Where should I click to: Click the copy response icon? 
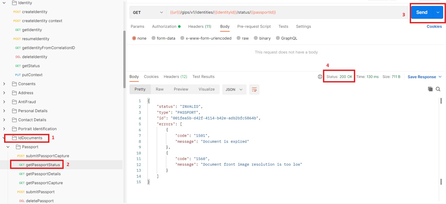click(x=430, y=89)
